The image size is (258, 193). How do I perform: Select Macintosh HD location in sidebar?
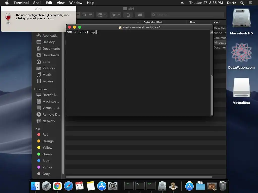[47, 102]
